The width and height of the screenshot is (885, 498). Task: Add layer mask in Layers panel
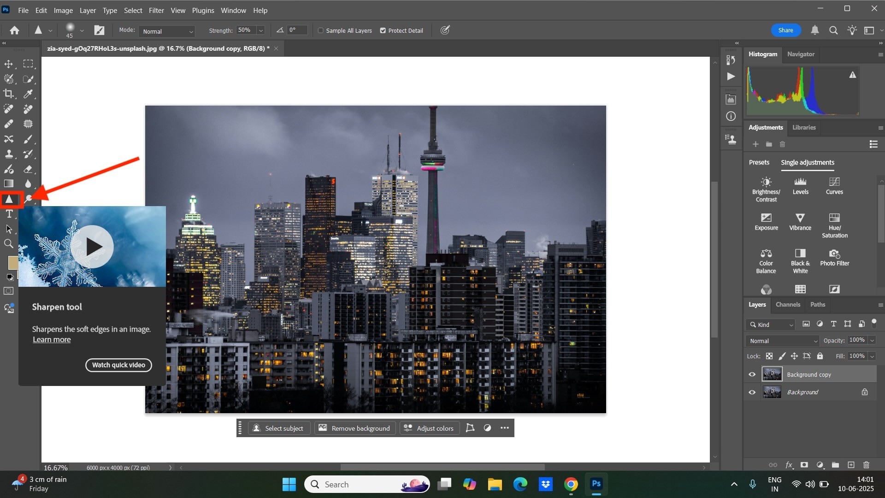(x=804, y=465)
